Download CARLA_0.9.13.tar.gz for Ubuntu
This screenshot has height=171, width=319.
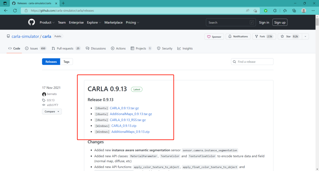pyautogui.click(x=124, y=108)
